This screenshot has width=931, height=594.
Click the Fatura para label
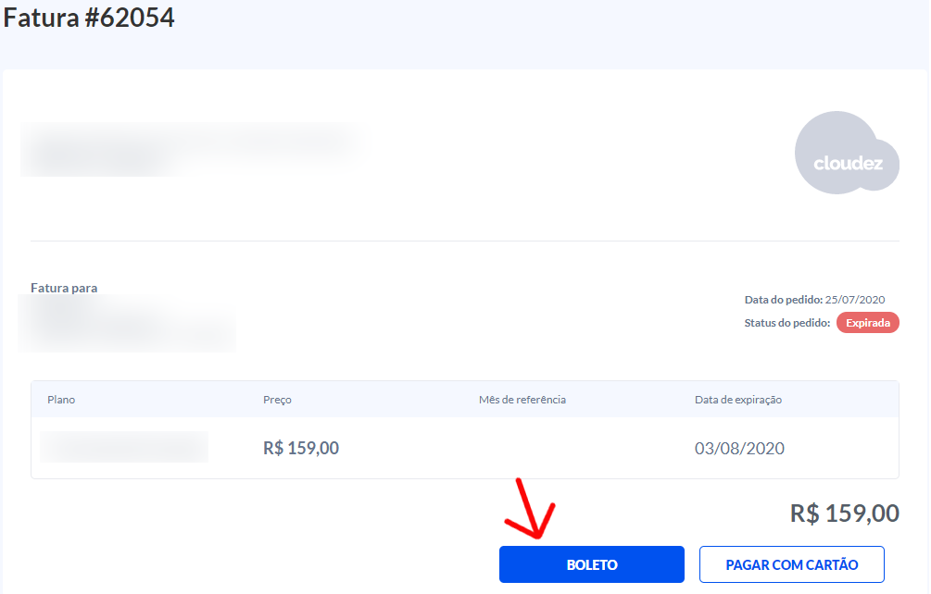(x=64, y=288)
